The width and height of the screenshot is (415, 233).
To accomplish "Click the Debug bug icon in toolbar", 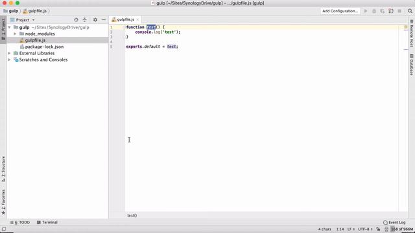I will pos(374,11).
